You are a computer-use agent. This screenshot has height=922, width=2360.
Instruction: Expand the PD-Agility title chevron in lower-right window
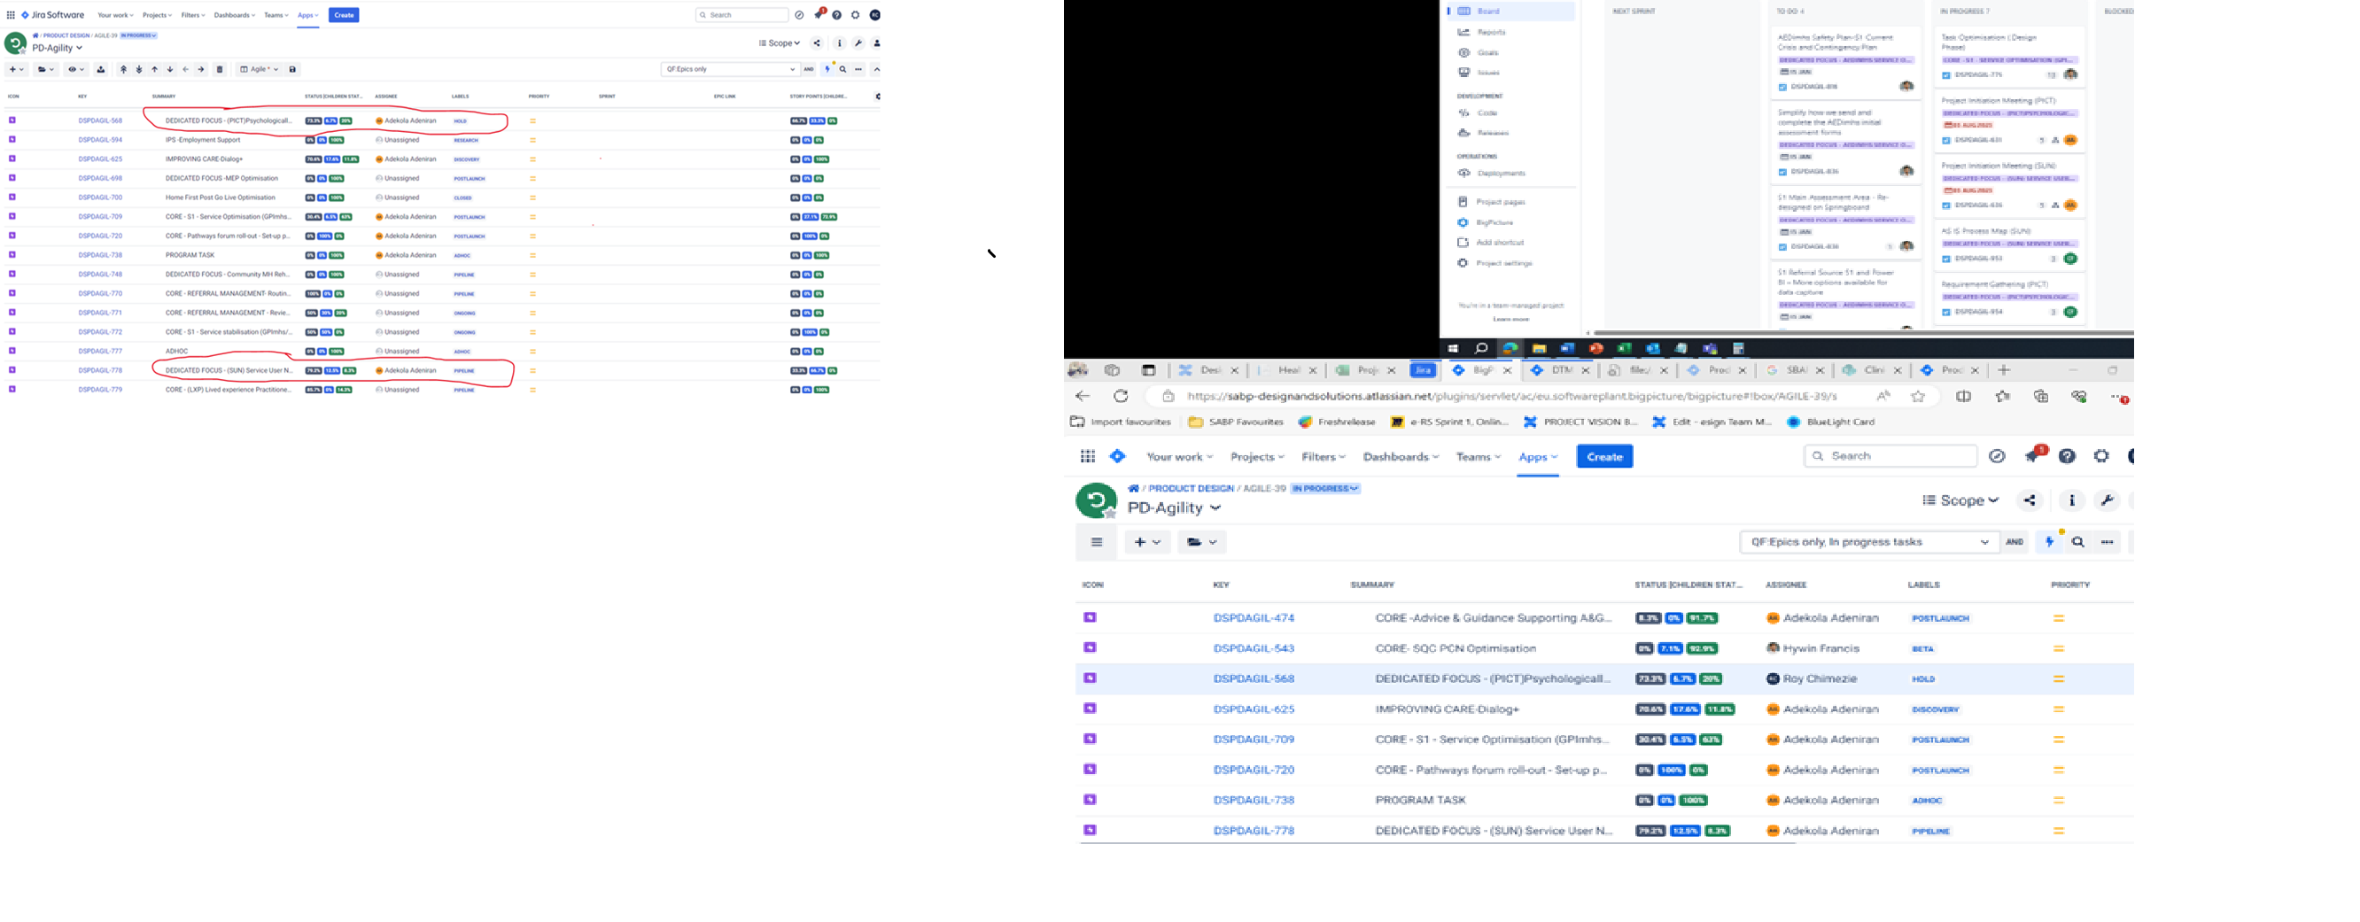click(x=1215, y=508)
